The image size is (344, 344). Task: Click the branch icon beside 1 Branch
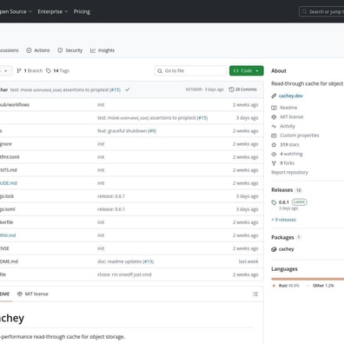tap(19, 70)
